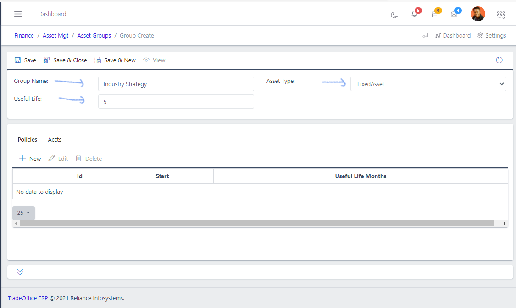Open the TradeOffice ERP footer link
516x308 pixels.
(28, 298)
